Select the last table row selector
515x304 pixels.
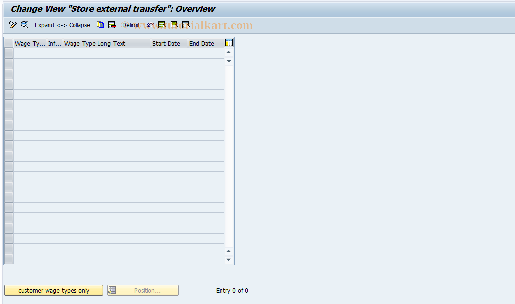(9, 259)
